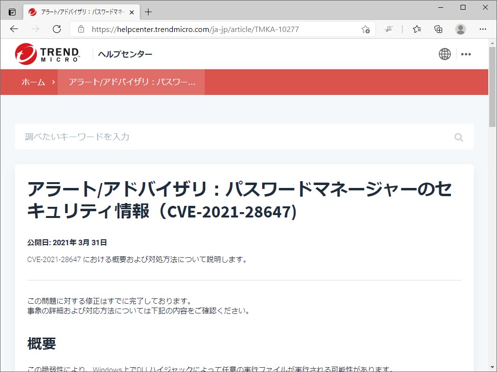Open the language selector globe icon
The image size is (497, 372).
click(x=445, y=54)
